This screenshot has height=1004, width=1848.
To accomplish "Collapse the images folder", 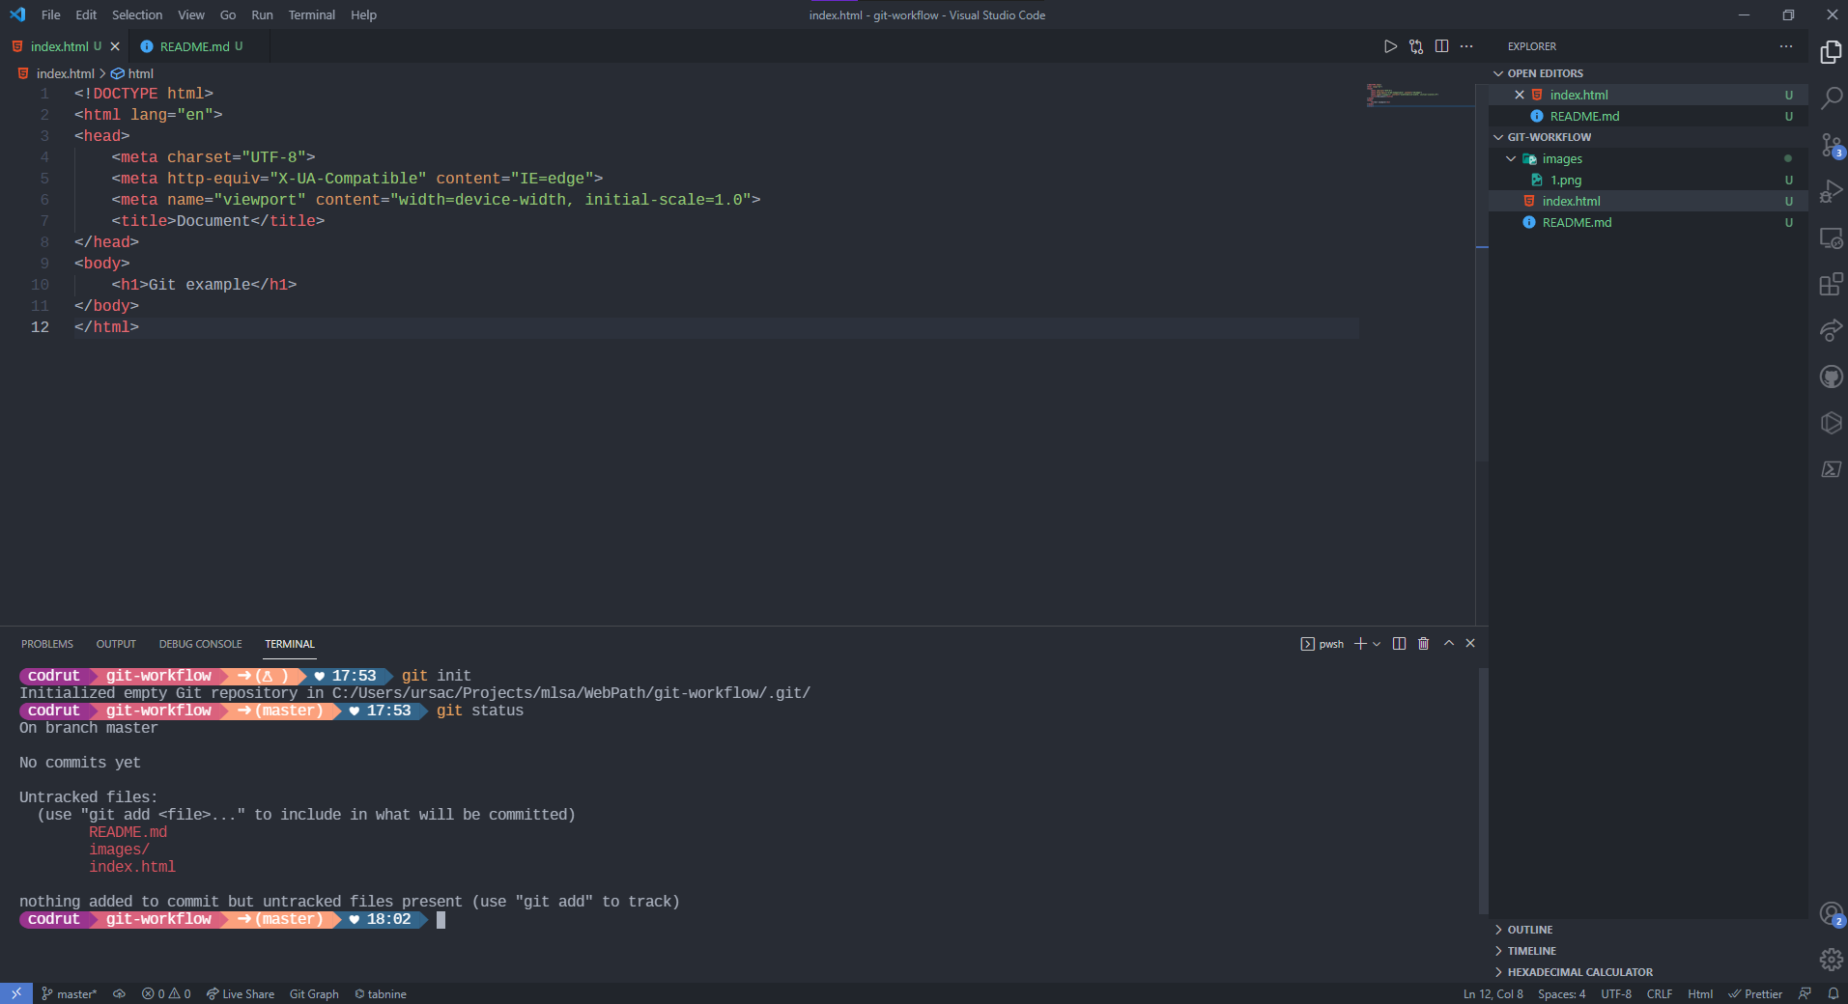I will click(1561, 158).
